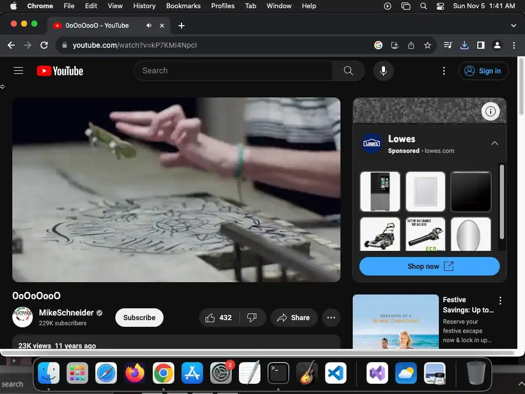Dislike the video
Image resolution: width=525 pixels, height=394 pixels.
252,318
